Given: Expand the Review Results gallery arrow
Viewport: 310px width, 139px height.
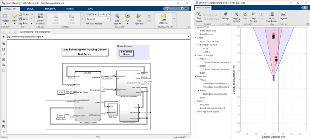Looking at the screenshot, I should [x=174, y=19].
